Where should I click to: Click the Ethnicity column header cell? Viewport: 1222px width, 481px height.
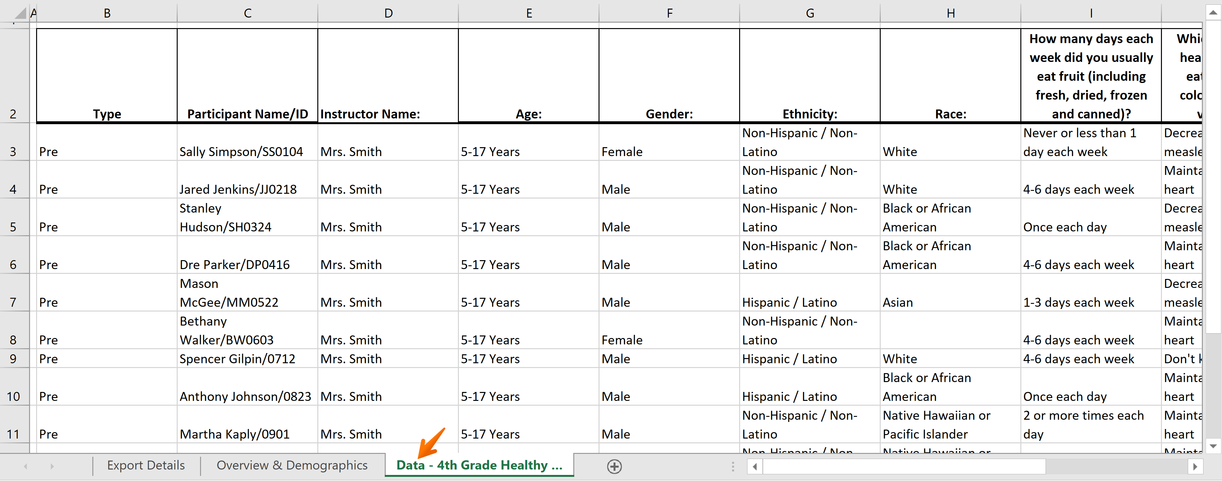click(x=809, y=114)
